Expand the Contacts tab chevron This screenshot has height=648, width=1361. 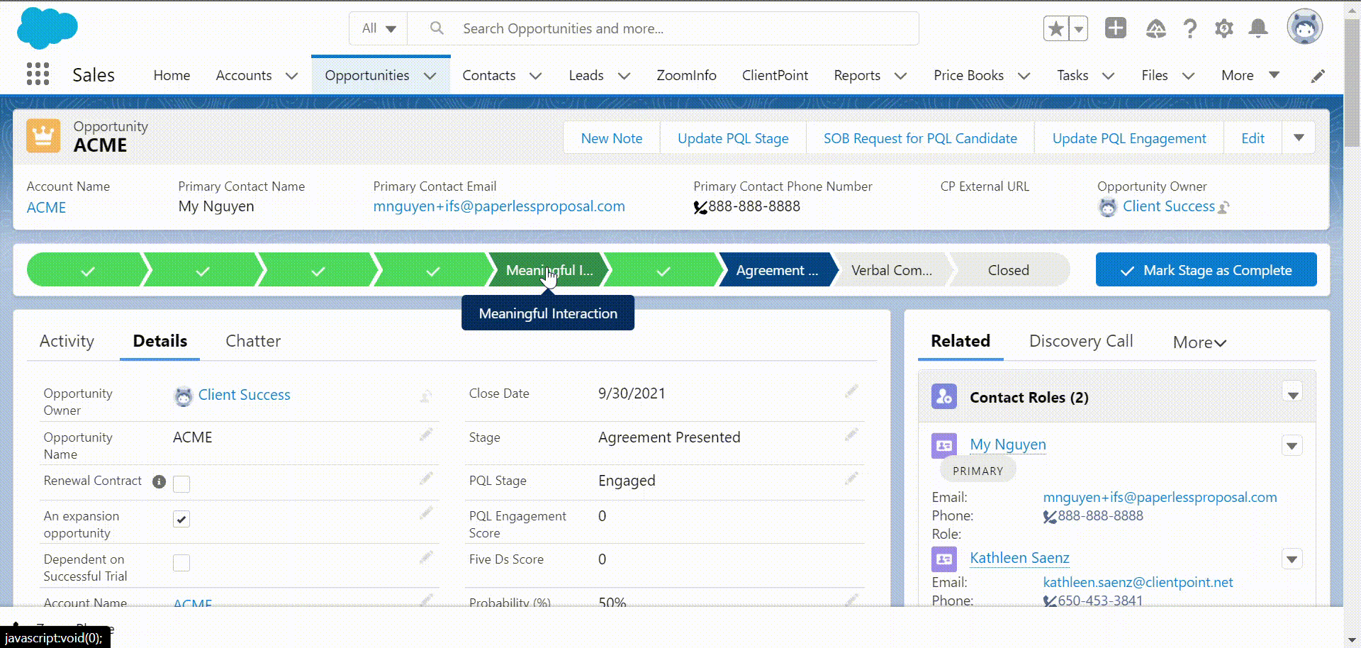pos(536,76)
